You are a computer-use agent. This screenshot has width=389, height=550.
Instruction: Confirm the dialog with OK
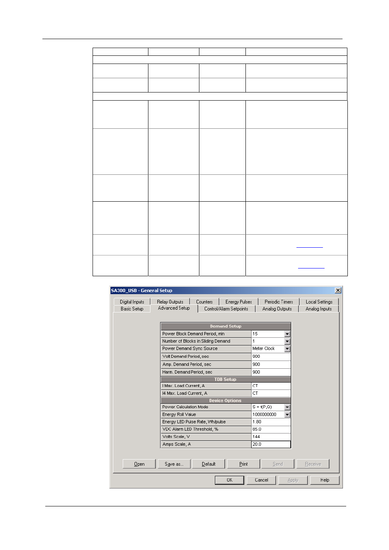coord(230,480)
